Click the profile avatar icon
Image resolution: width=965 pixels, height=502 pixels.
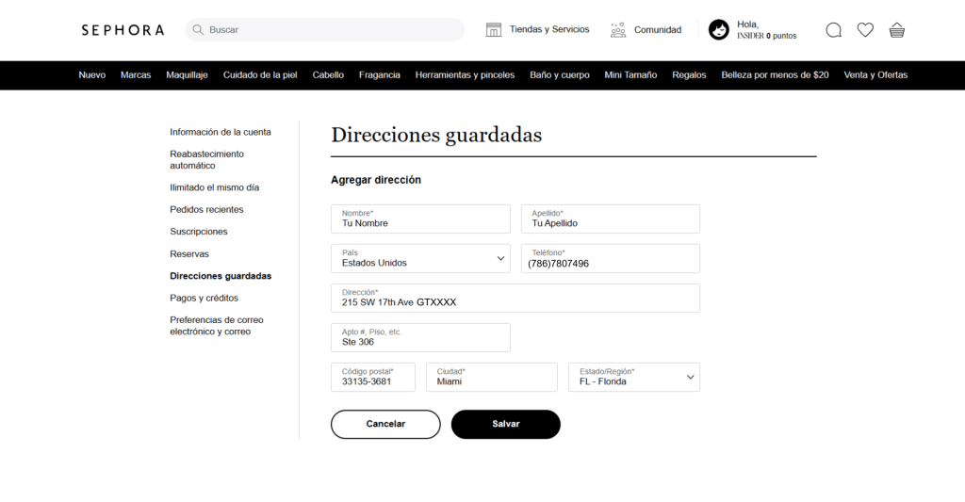tap(718, 29)
